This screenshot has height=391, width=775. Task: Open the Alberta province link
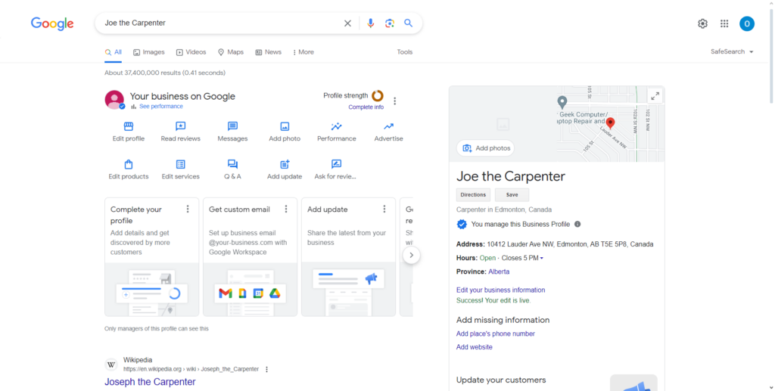coord(499,272)
